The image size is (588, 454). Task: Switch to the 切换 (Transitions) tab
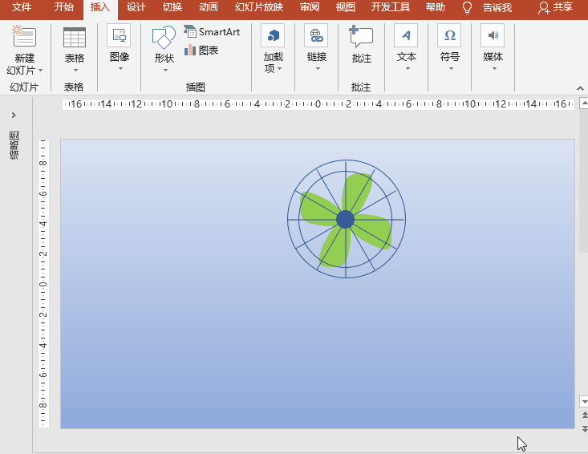(x=172, y=7)
